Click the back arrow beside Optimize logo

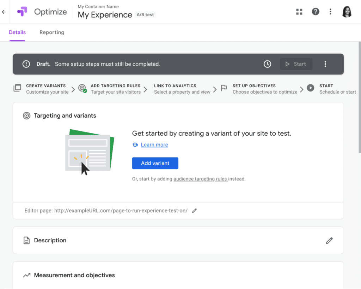click(4, 12)
